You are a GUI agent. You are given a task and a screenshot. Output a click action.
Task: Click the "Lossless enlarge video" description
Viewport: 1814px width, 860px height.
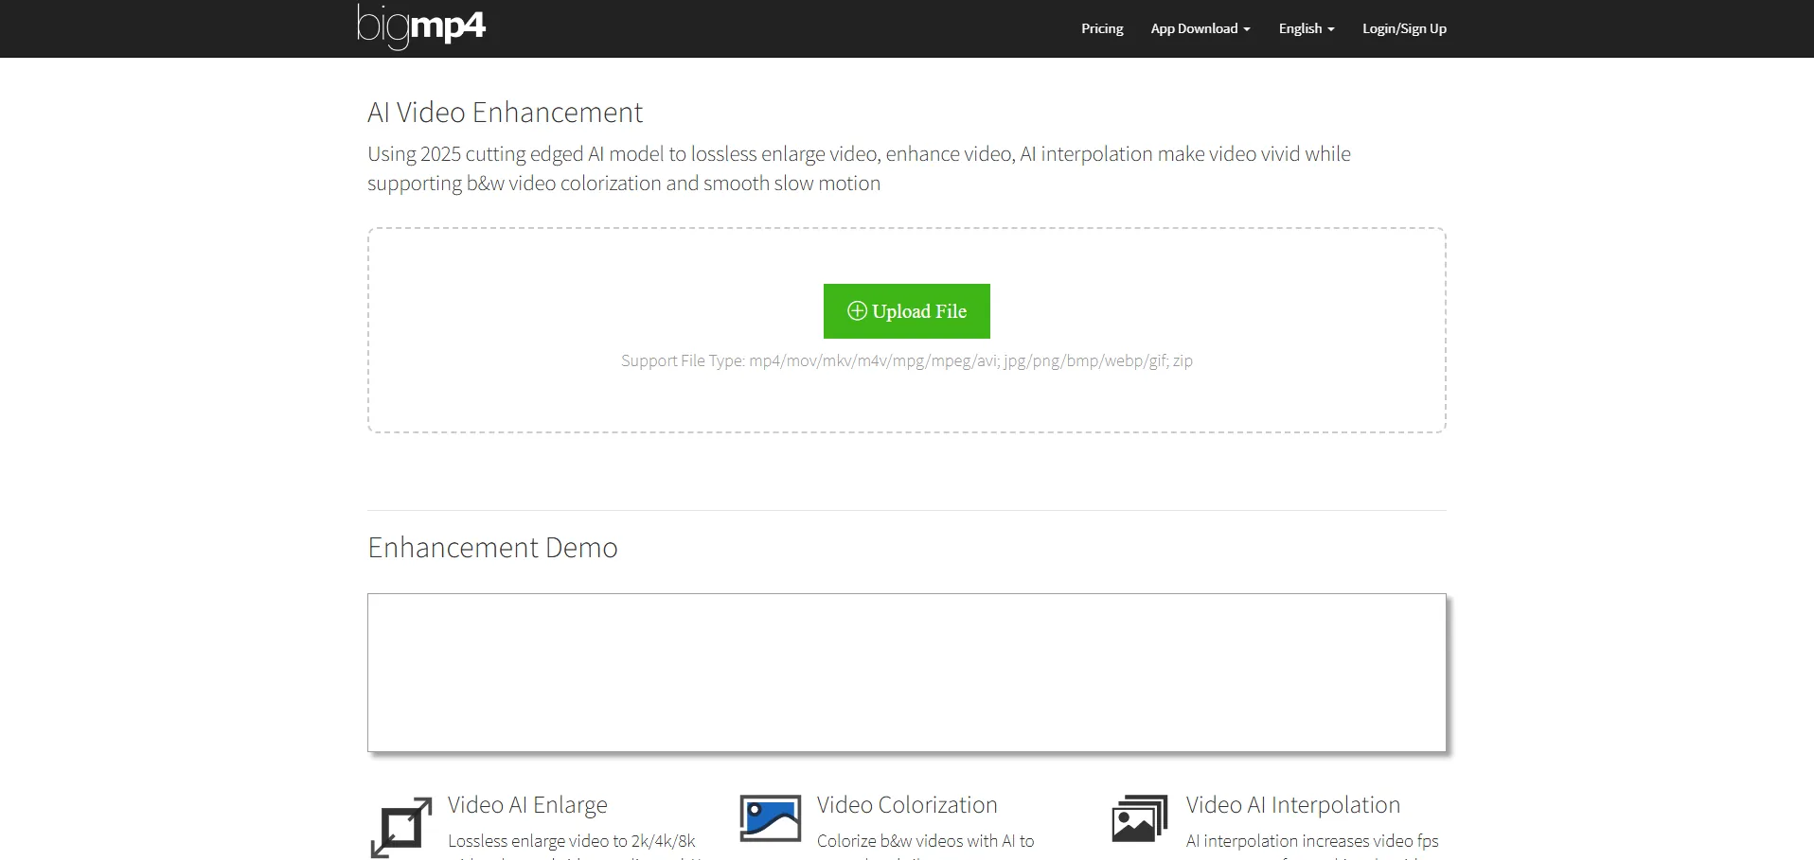[x=571, y=841]
